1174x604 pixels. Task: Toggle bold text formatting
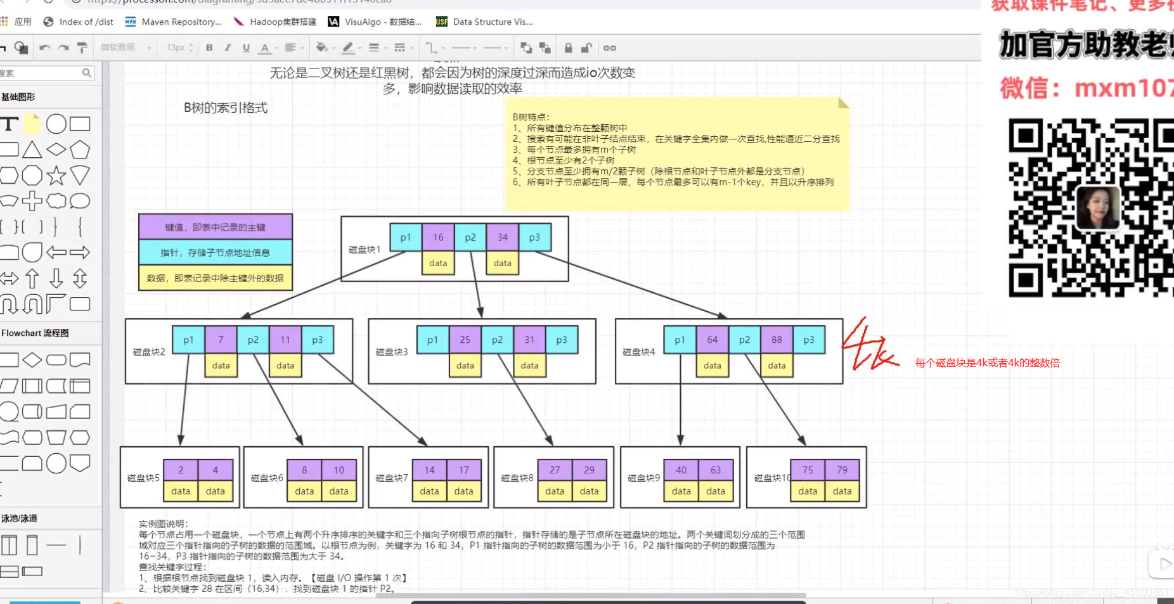[x=209, y=48]
